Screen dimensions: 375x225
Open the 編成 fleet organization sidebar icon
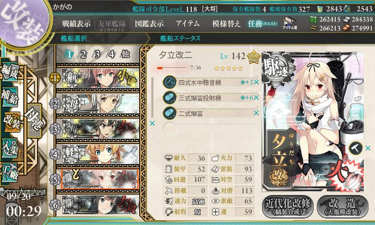tap(10, 72)
